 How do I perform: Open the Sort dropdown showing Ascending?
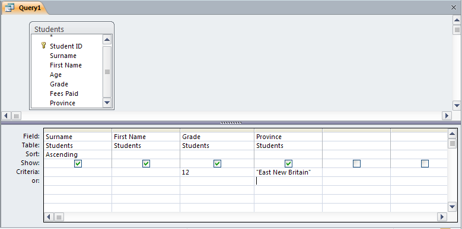pos(78,154)
